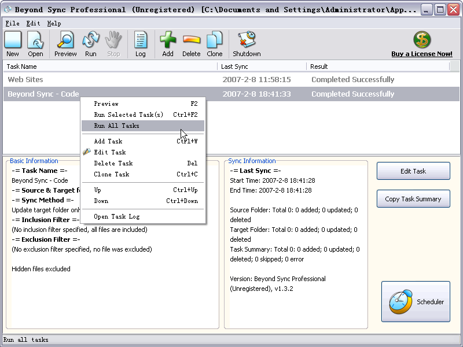Click Web Sites row Completed Successfully result
This screenshot has width=463, height=347.
[353, 79]
